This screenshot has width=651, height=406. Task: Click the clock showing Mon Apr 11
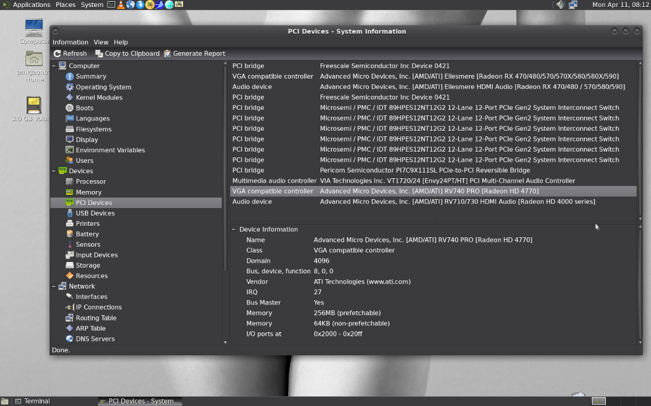[x=620, y=4]
